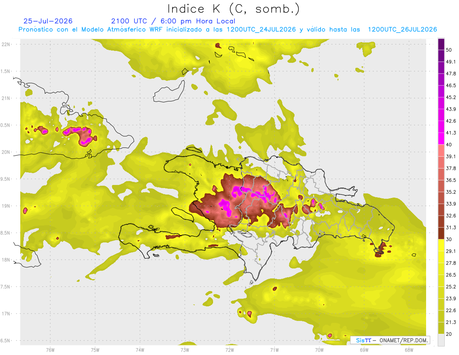459x355 pixels.
Task: Click the colorbar value '40'
Action: (x=449, y=145)
